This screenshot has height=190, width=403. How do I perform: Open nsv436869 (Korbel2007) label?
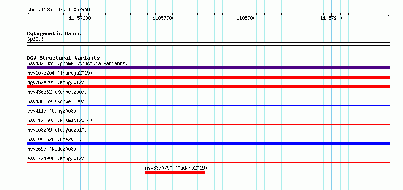[x=57, y=101]
